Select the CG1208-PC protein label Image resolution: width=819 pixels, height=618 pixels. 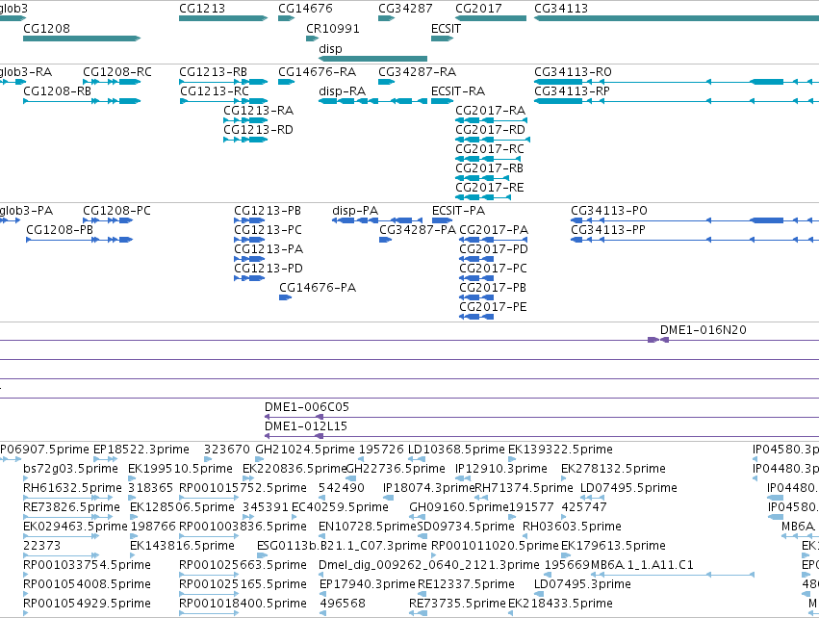[116, 211]
